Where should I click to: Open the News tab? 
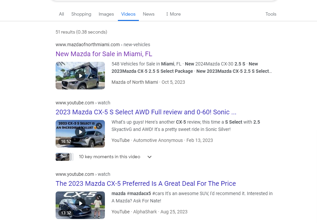pyautogui.click(x=149, y=14)
